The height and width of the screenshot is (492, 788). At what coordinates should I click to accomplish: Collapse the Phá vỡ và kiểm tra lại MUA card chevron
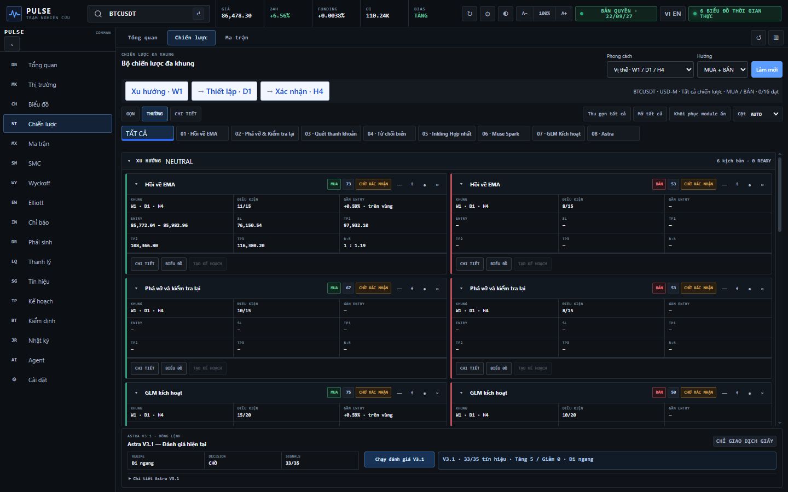pos(136,289)
